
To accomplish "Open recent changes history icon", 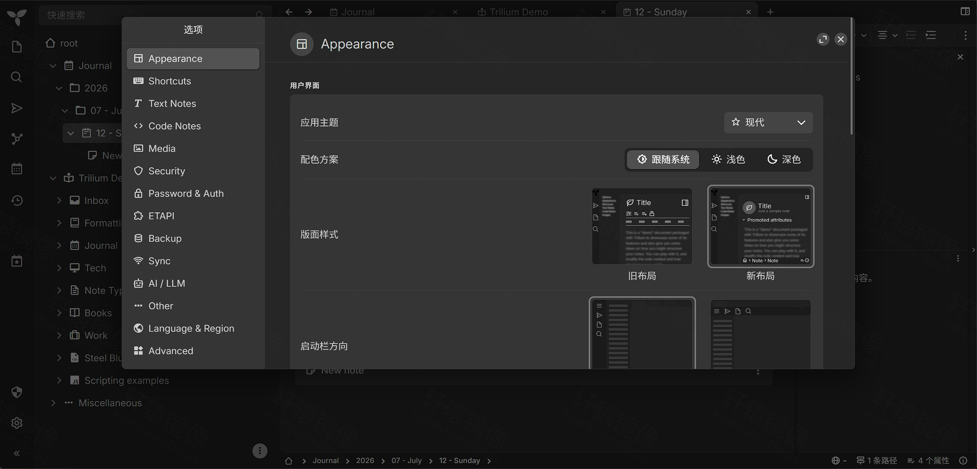I will 17,200.
